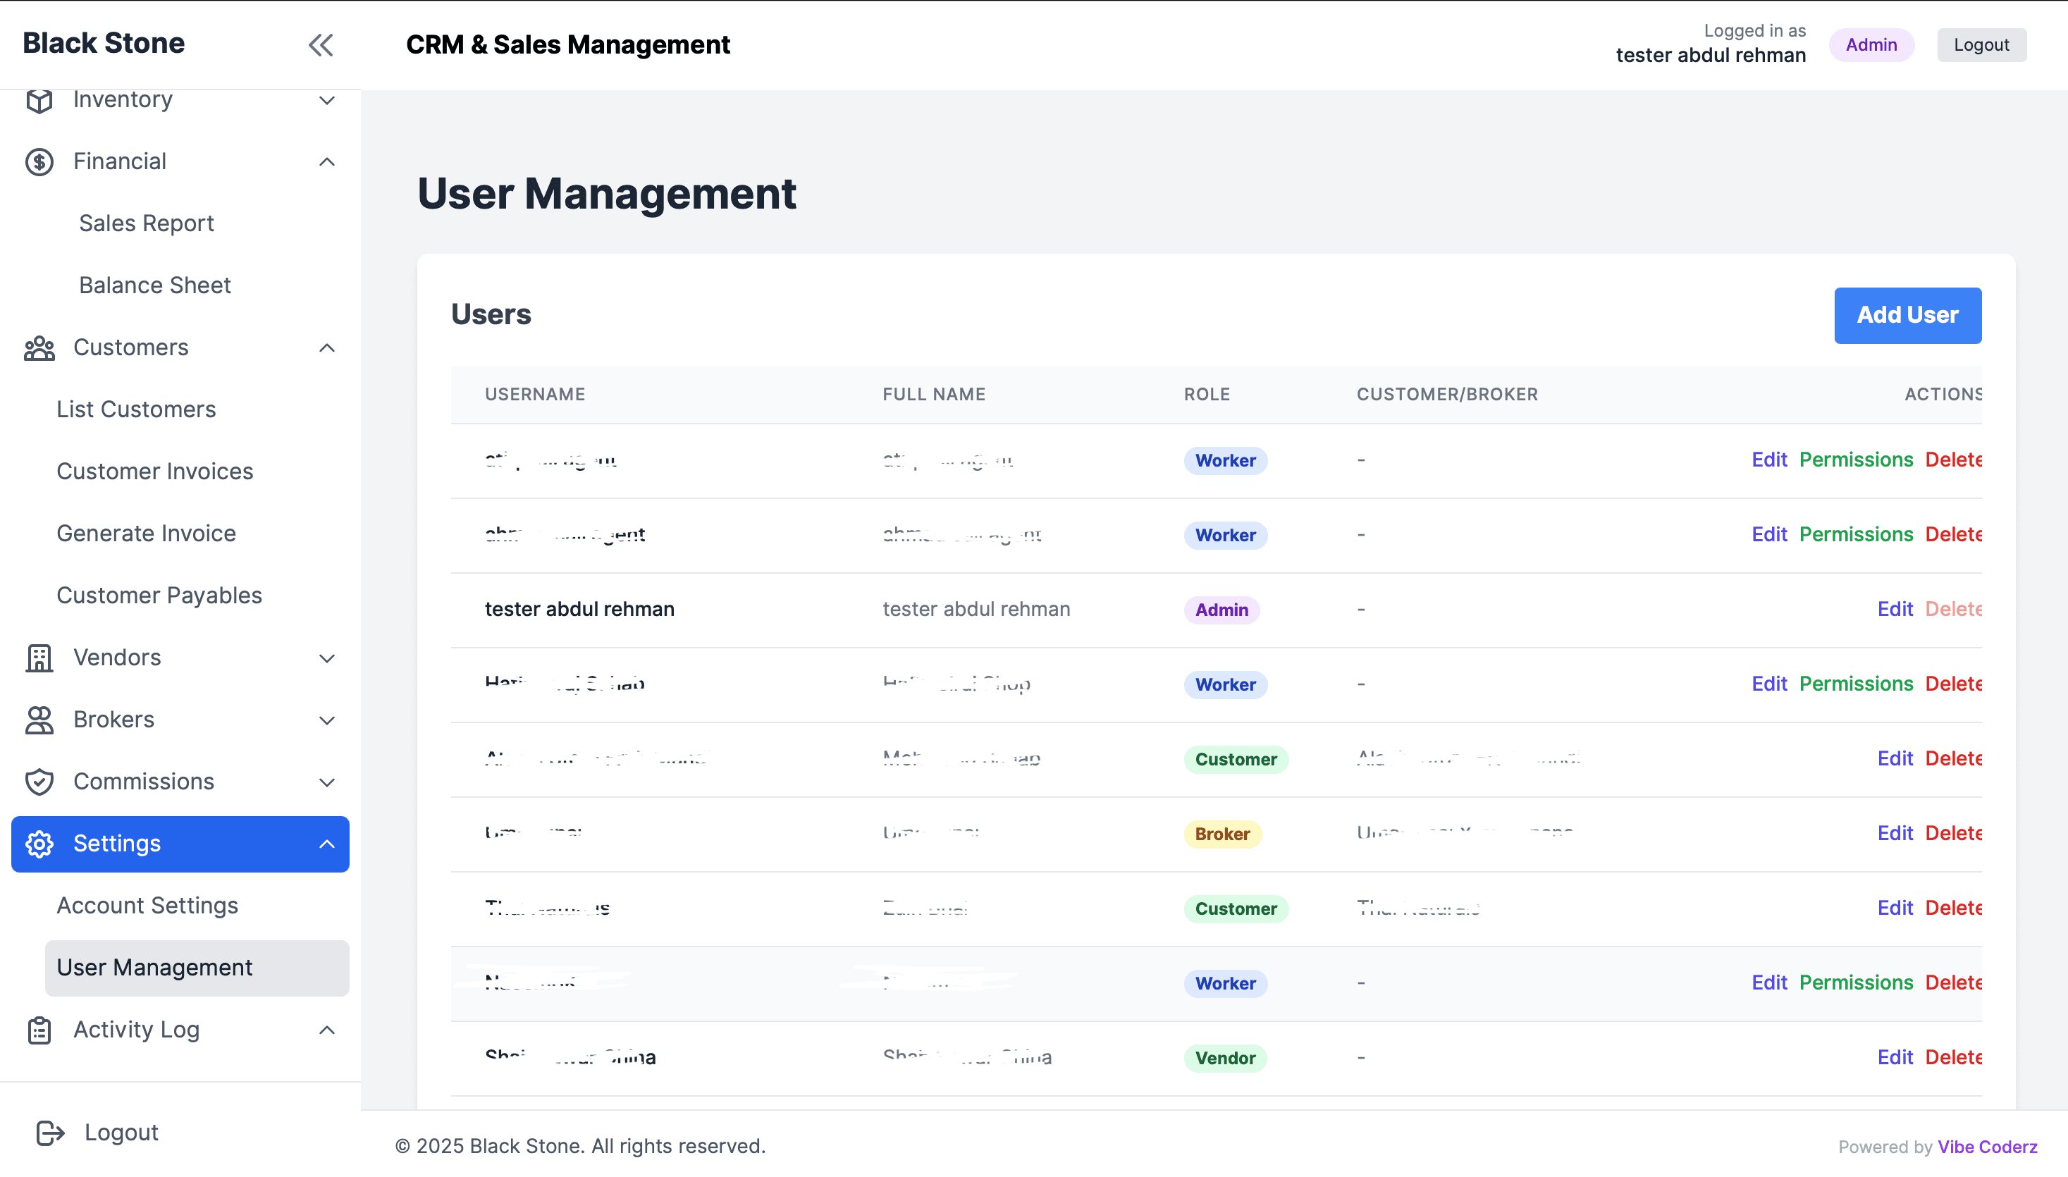
Task: Click the Settings gear icon
Action: point(39,844)
